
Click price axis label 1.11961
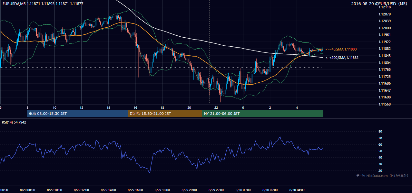pos(384,35)
